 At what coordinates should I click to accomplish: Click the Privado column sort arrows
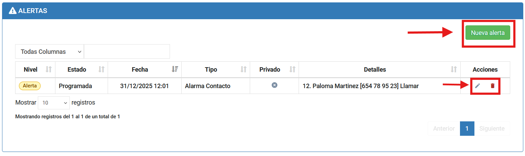pos(292,70)
